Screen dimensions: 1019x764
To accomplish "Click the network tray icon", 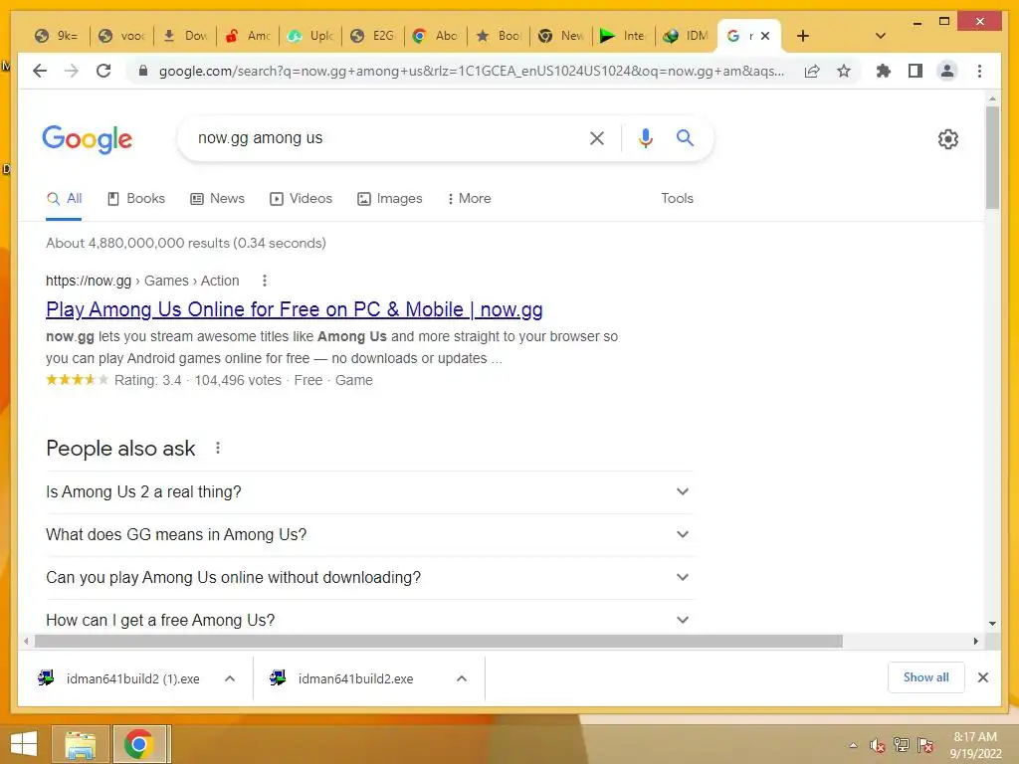I will 902,744.
